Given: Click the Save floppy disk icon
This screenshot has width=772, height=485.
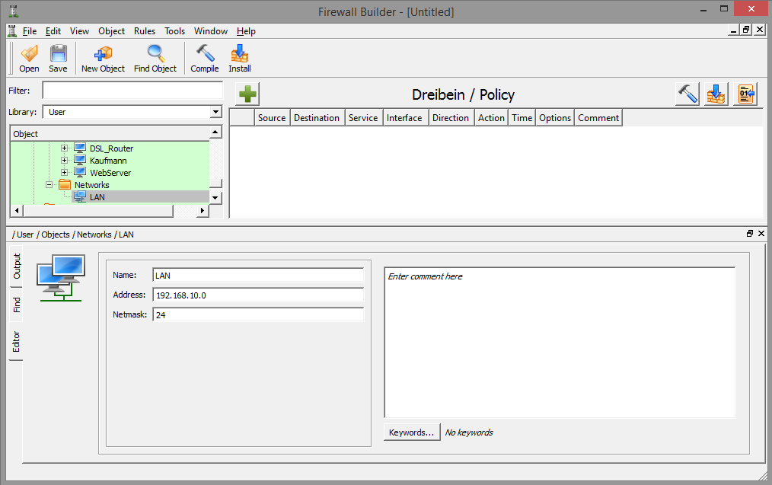Looking at the screenshot, I should (58, 58).
